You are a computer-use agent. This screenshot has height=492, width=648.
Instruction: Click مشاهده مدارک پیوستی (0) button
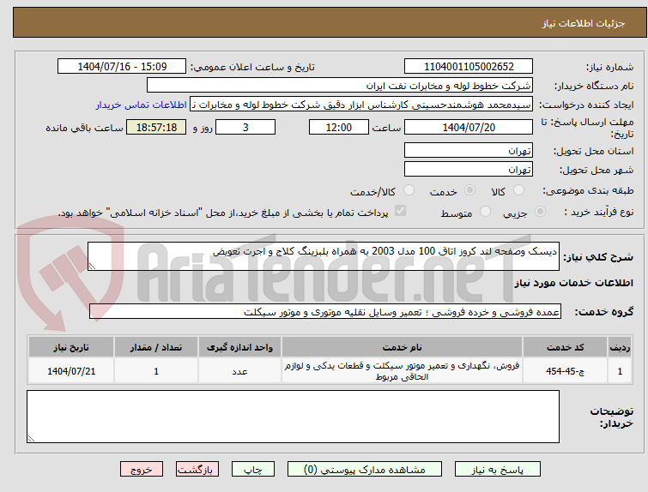tap(365, 470)
